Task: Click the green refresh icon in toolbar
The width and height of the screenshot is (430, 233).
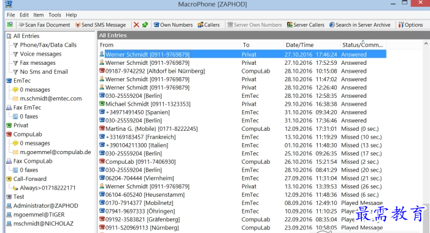Action: tap(145, 25)
